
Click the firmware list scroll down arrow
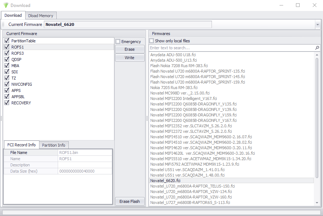tap(317, 202)
